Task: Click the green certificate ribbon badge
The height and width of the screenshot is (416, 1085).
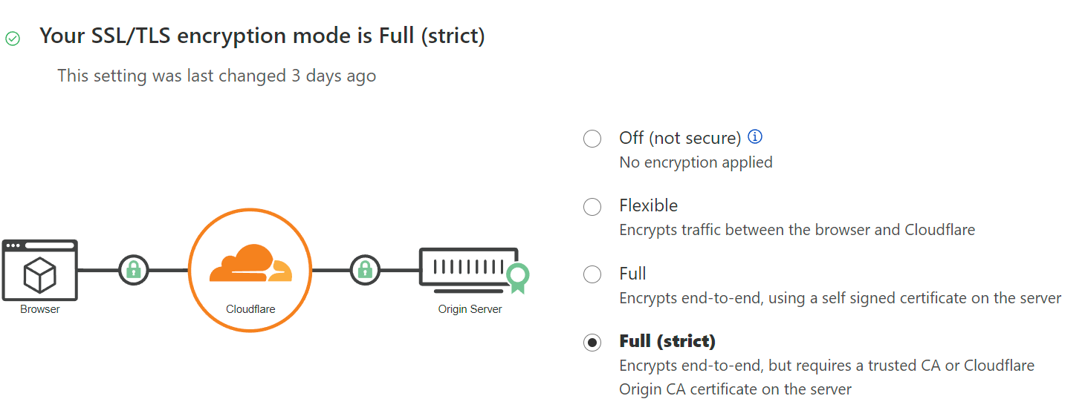Action: point(518,278)
